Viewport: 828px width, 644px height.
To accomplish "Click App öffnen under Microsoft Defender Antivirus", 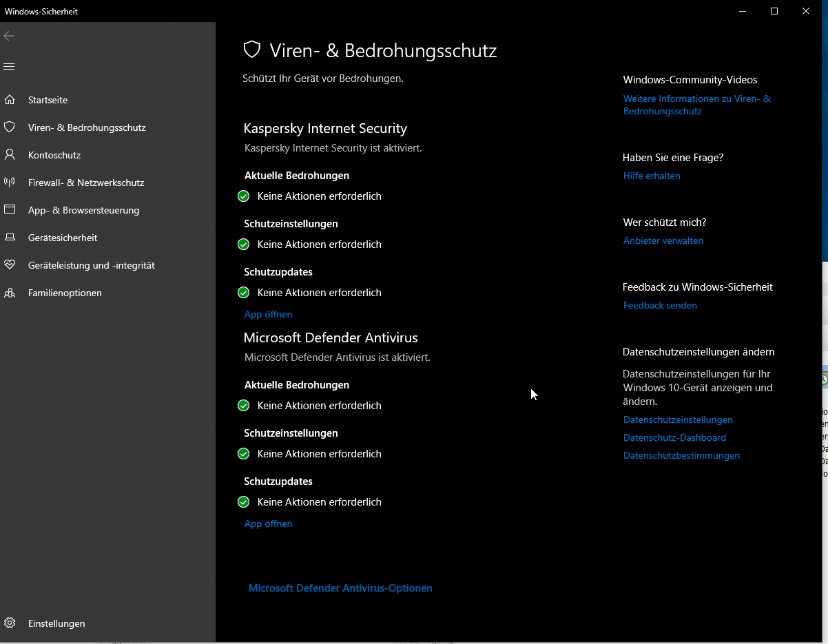I will (x=268, y=523).
